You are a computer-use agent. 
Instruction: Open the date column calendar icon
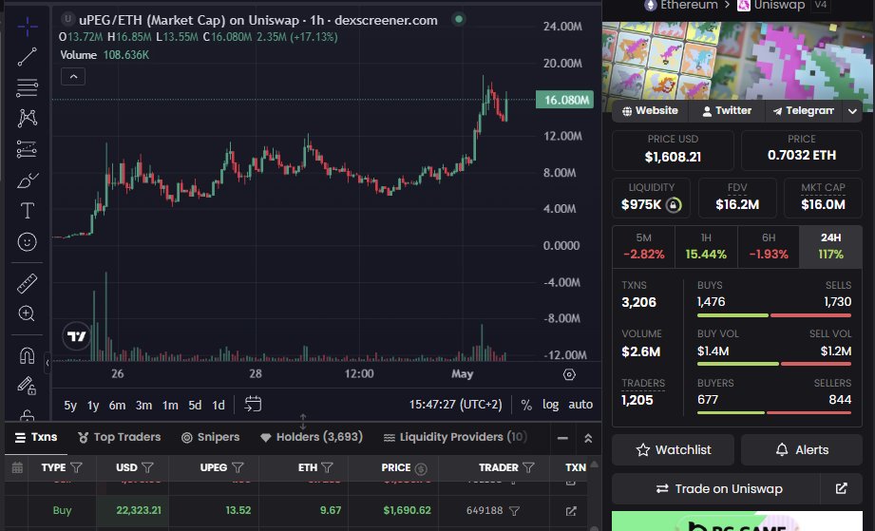pos(17,468)
